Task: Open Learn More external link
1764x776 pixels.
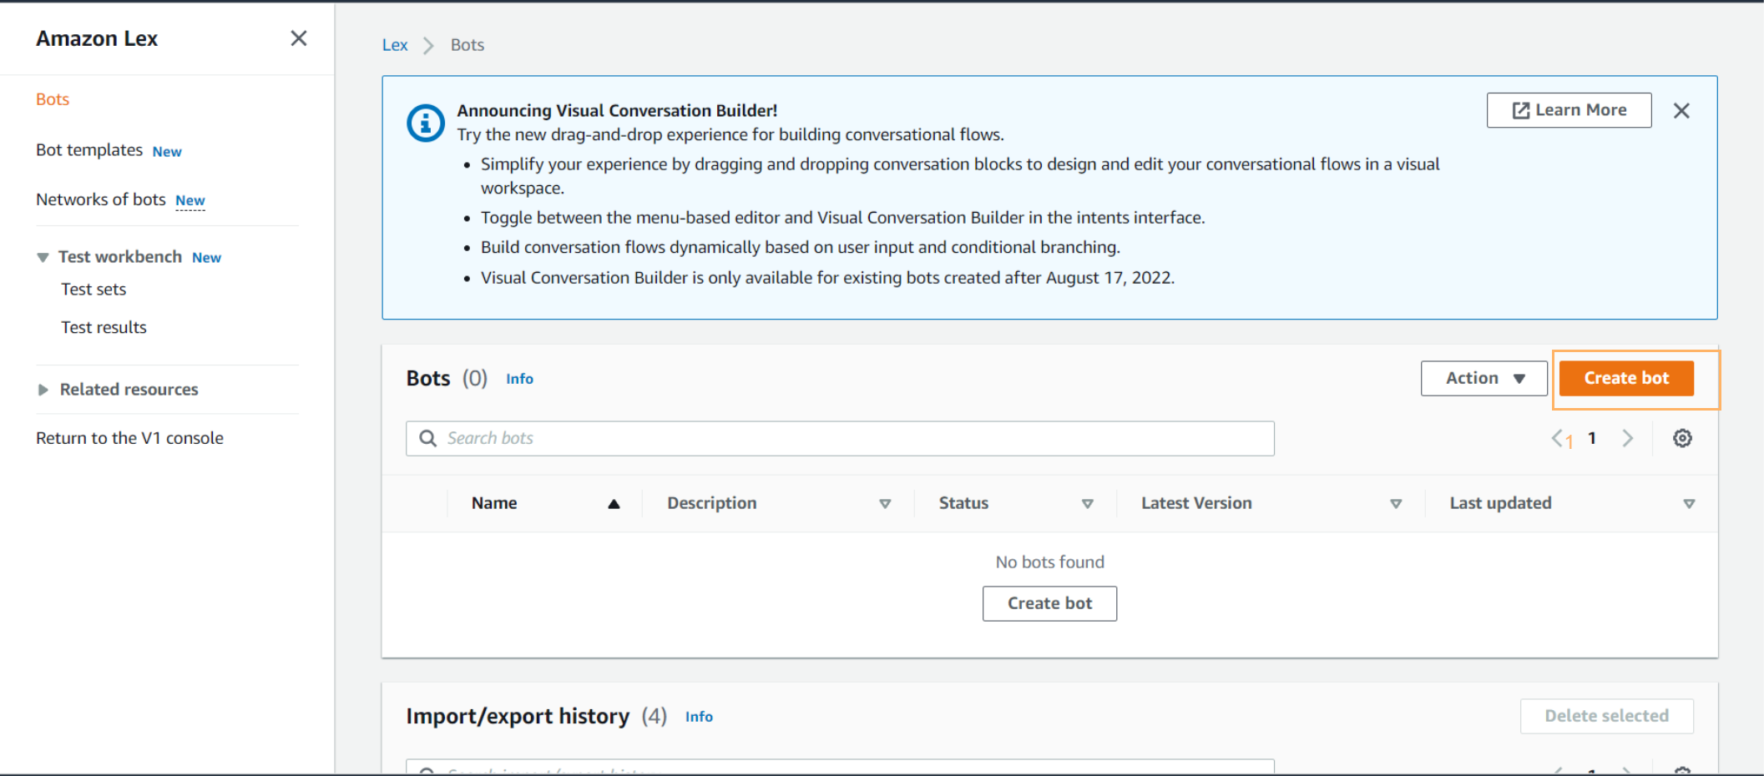Action: click(1569, 110)
